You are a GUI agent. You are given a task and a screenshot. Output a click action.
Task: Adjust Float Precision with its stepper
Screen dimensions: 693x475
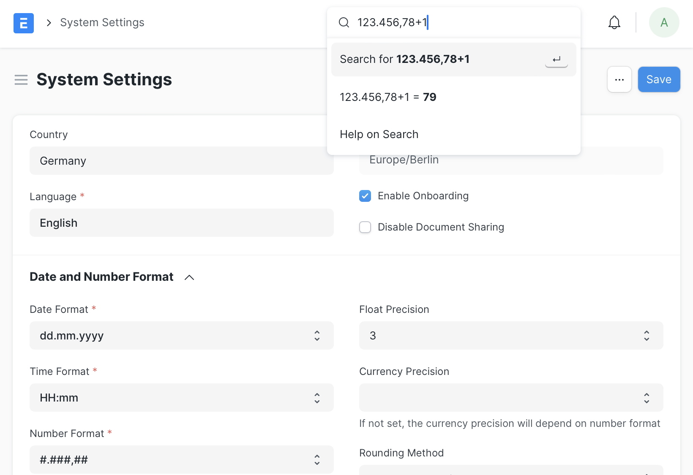(646, 336)
